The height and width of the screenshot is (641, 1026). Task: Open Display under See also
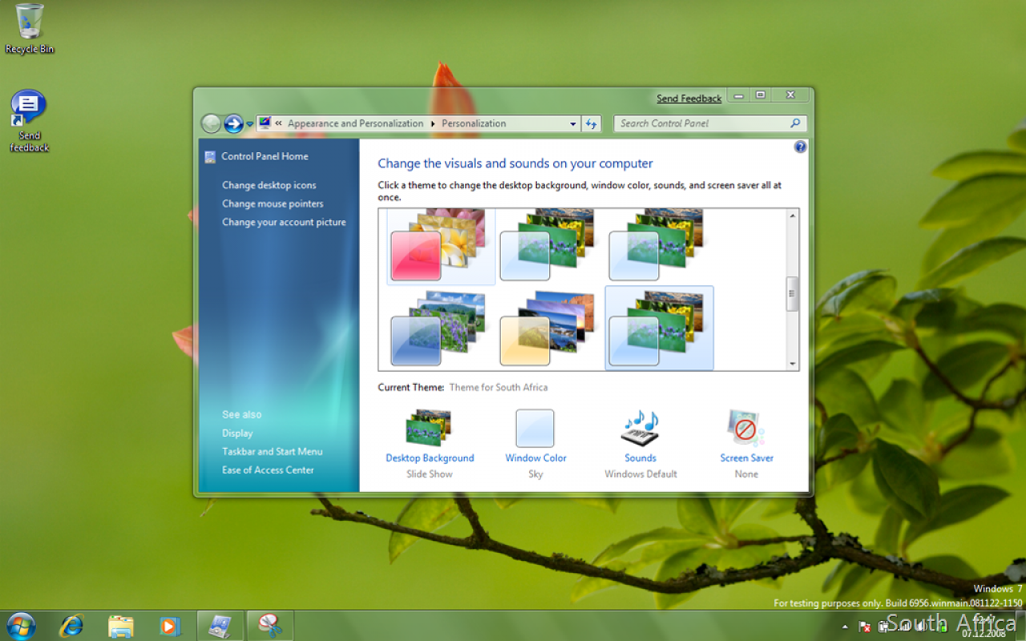coord(237,433)
